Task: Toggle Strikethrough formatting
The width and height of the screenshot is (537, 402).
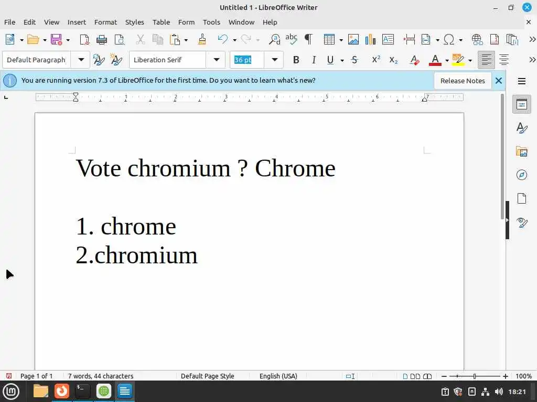Action: tap(355, 60)
